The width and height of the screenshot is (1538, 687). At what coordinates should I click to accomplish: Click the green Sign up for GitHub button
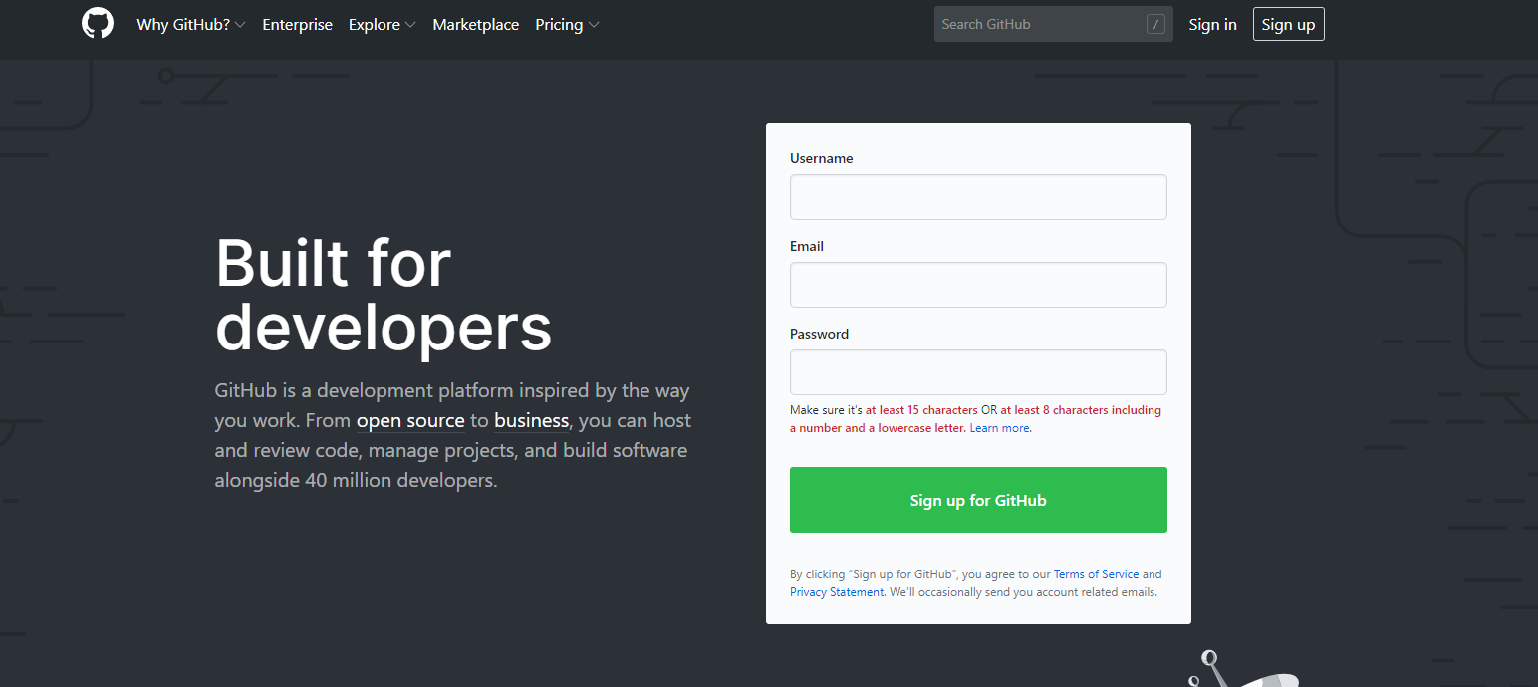(978, 500)
